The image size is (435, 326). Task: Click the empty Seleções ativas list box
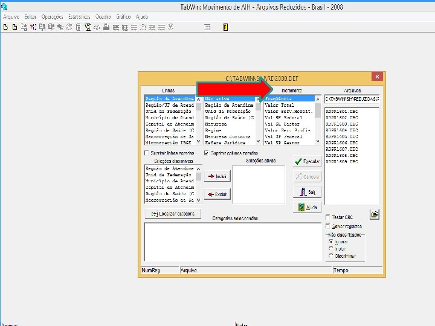coord(259,184)
